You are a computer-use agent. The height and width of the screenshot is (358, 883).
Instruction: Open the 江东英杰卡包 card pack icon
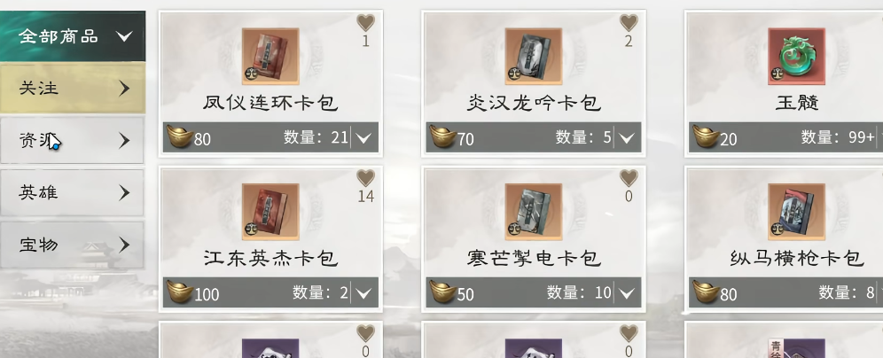(x=270, y=212)
